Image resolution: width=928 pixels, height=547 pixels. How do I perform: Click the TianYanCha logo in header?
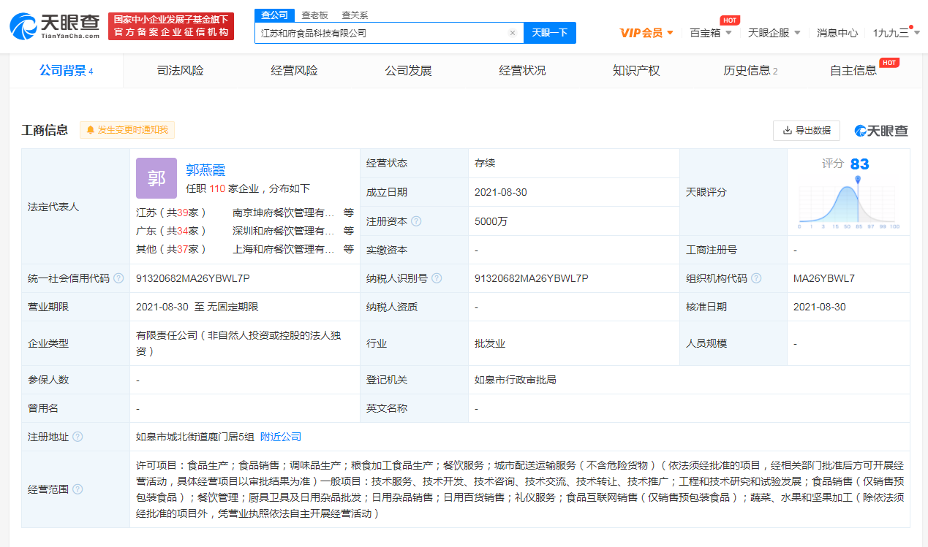coord(55,26)
